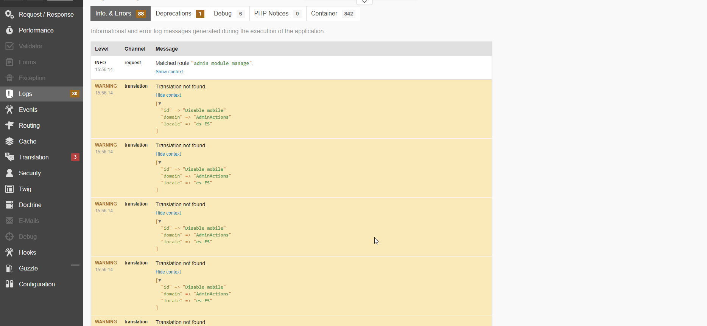Click the Performance stopwatch icon
This screenshot has height=326, width=707.
pyautogui.click(x=9, y=30)
